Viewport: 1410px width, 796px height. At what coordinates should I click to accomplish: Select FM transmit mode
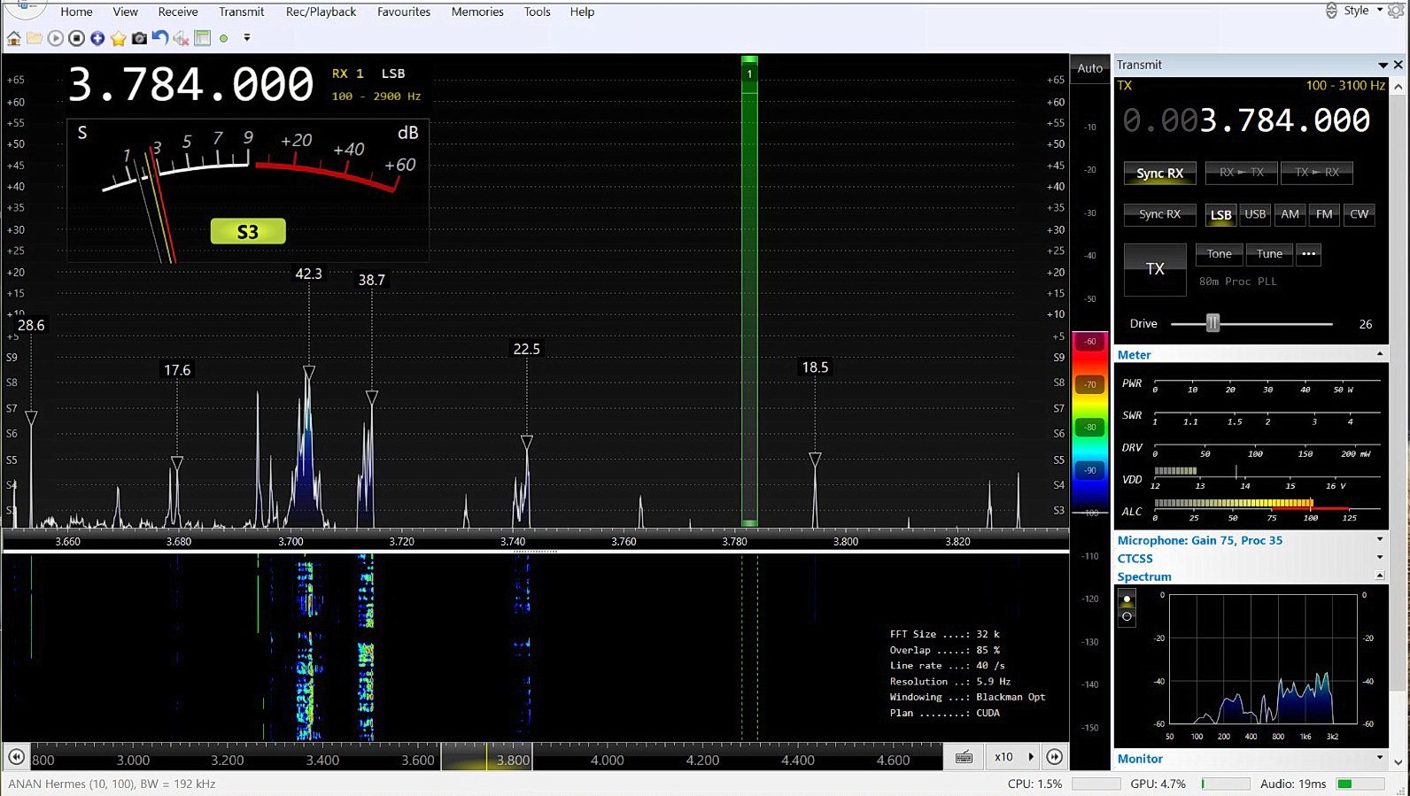coord(1324,214)
